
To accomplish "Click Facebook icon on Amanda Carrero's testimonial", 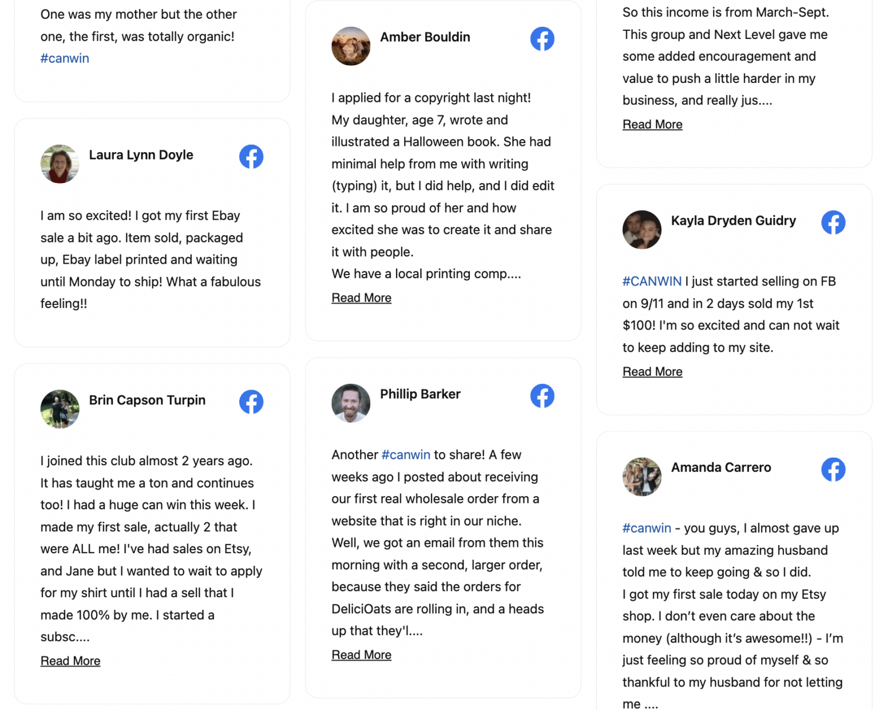I will tap(833, 470).
